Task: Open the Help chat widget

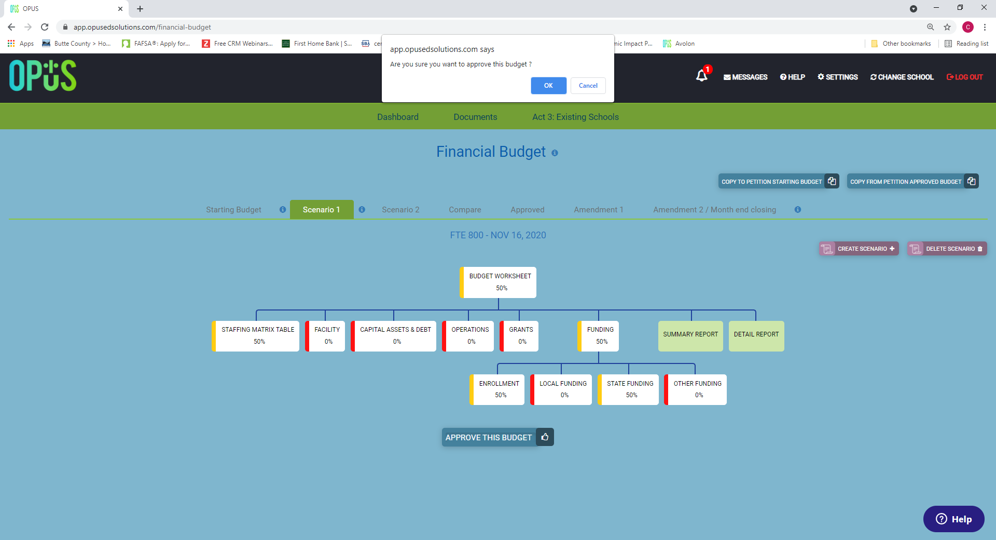Action: (953, 519)
